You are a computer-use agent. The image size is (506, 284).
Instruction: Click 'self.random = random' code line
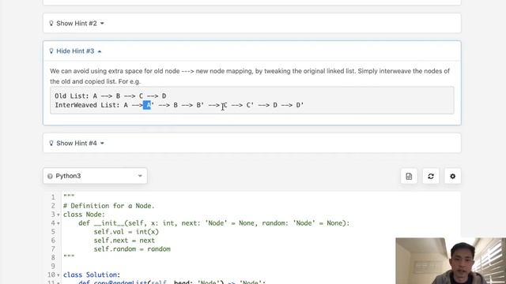tap(132, 249)
